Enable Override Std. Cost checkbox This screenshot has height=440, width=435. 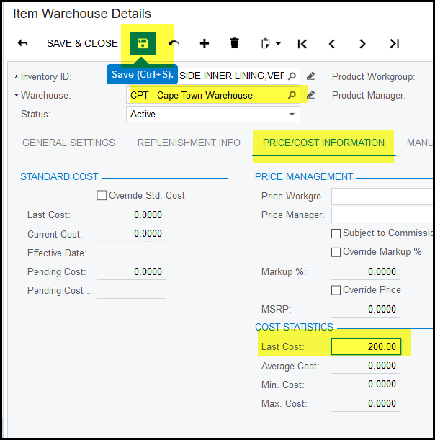[x=102, y=196]
